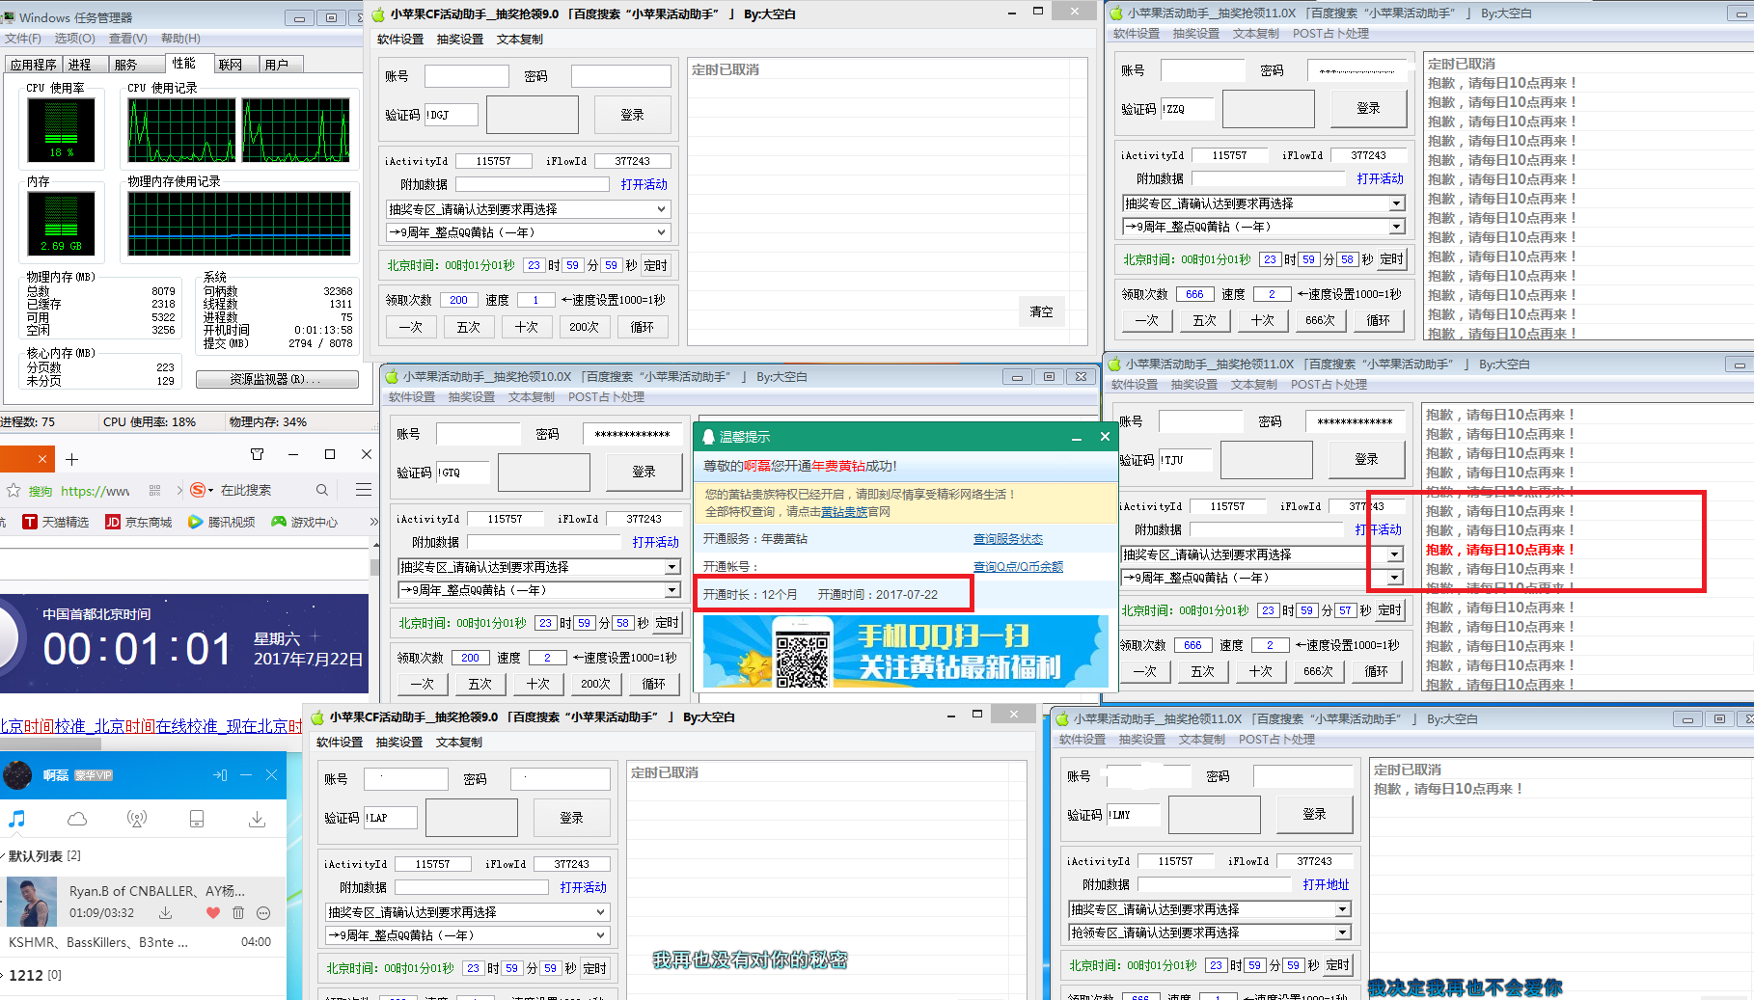Open the 腾讯视频 bookmark

222,522
